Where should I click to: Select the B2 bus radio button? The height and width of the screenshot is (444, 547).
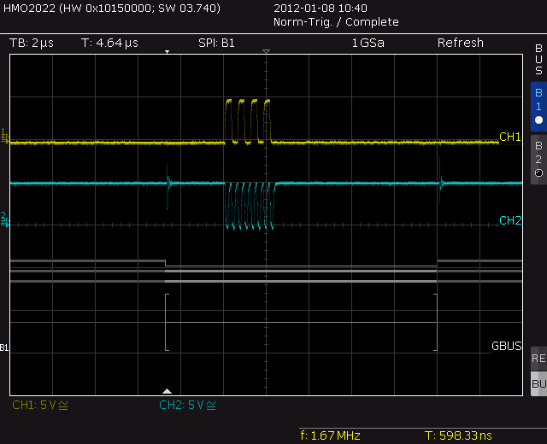tap(538, 159)
